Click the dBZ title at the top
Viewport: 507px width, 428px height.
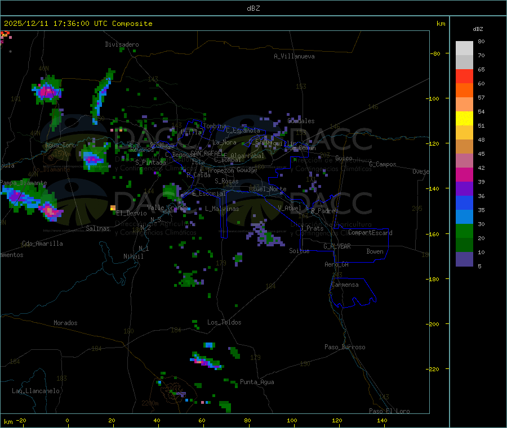pyautogui.click(x=253, y=8)
